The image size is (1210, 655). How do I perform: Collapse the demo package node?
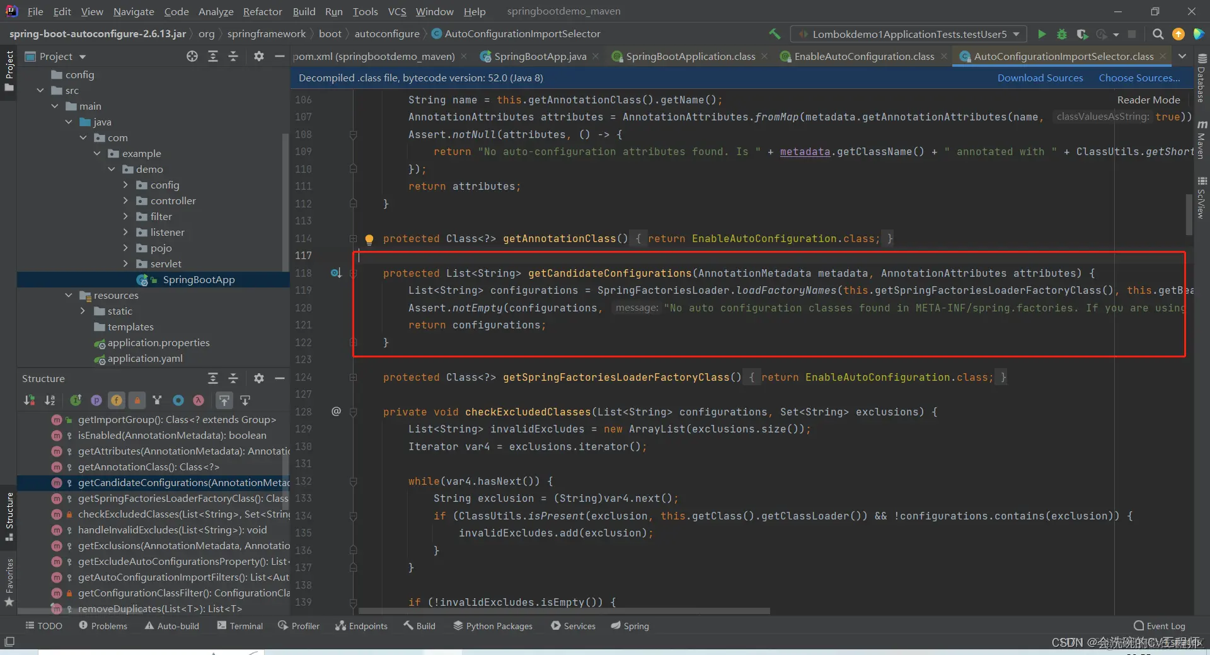coord(112,170)
